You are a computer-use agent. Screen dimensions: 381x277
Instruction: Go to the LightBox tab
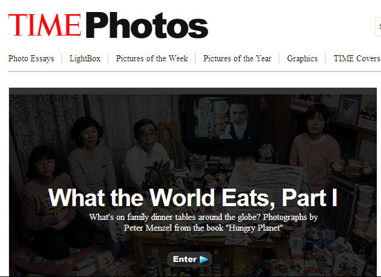click(85, 59)
